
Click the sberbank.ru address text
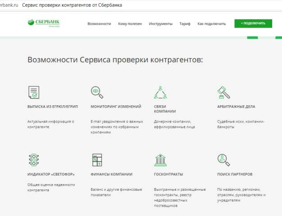[9, 5]
